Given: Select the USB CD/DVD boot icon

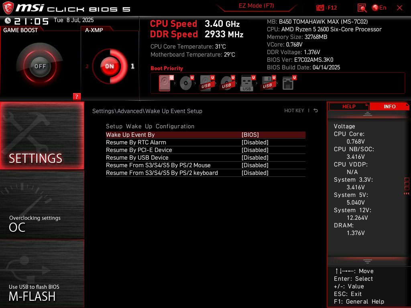Looking at the screenshot, I should 227,83.
